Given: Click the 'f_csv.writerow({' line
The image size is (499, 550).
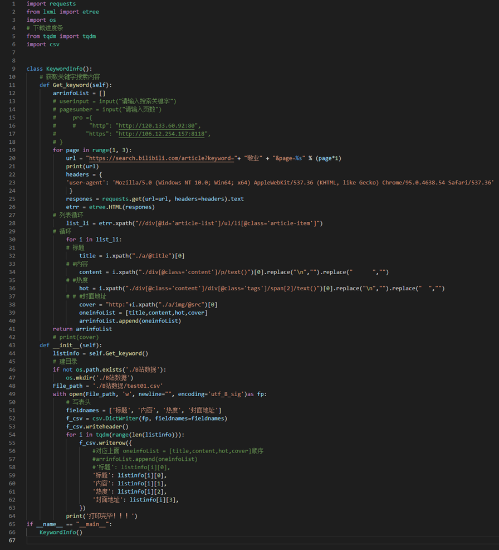Looking at the screenshot, I should pyautogui.click(x=106, y=442).
